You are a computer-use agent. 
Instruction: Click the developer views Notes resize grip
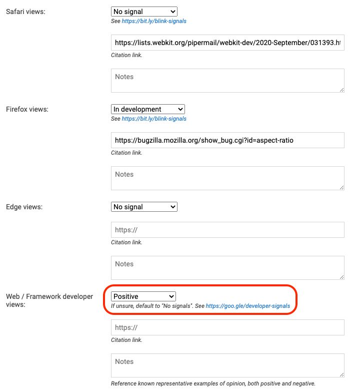[x=341, y=374]
